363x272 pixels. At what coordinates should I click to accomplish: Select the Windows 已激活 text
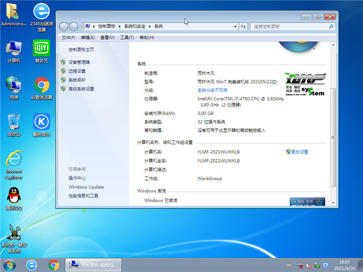click(161, 200)
